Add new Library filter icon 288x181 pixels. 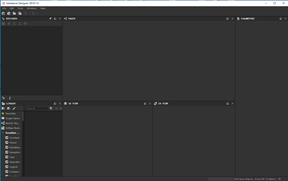[x=9, y=108]
